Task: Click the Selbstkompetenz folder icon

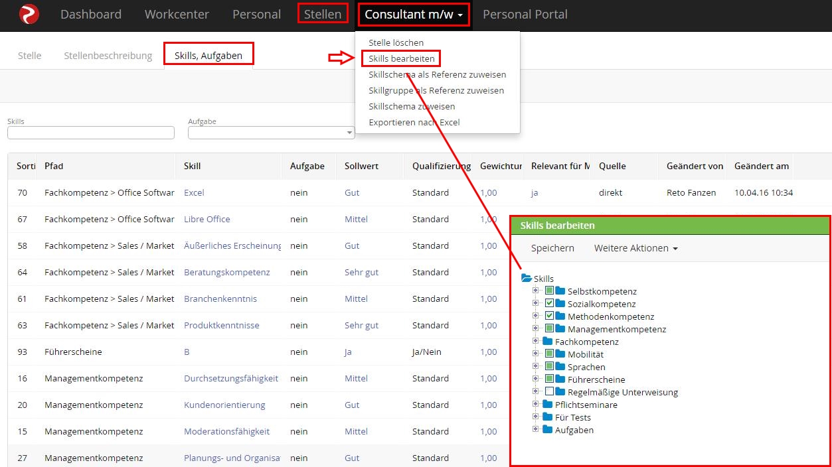Action: pos(560,291)
